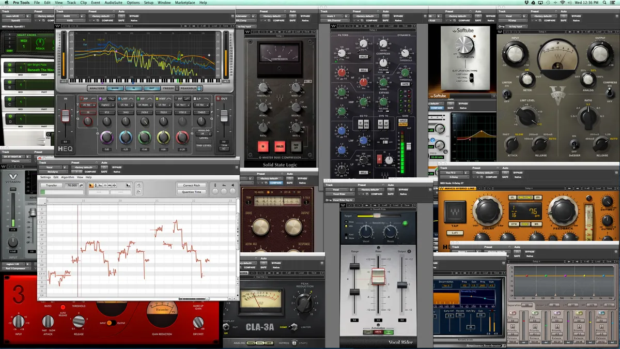620x349 pixels.
Task: Open the Vocal Rider Key In selector
Action: tap(344, 200)
